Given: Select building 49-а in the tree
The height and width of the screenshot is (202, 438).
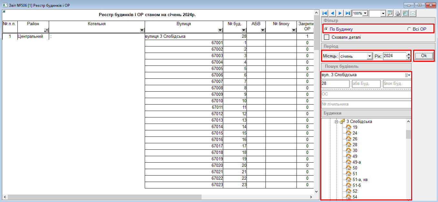Looking at the screenshot, I should click(357, 162).
